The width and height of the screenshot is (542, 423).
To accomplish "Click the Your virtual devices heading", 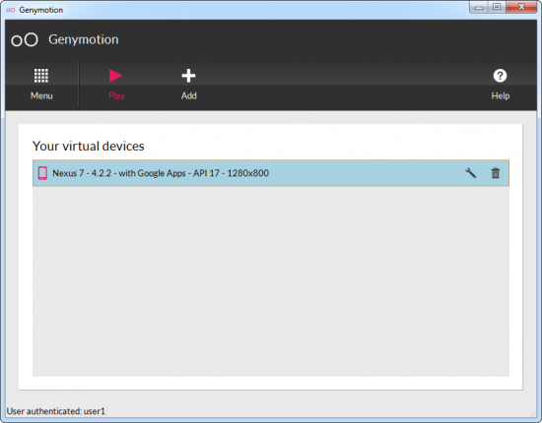I will coord(88,146).
